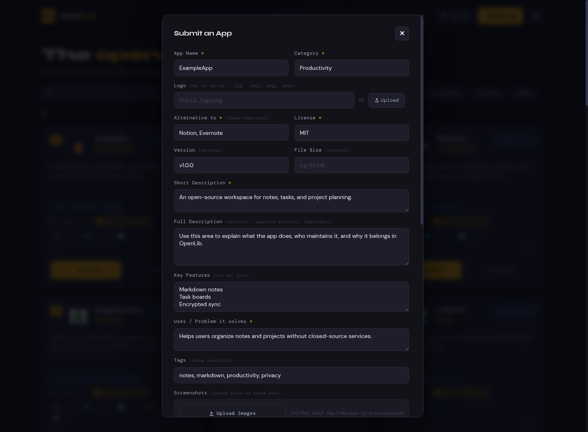Click the "Full Description" label
Image resolution: width=588 pixels, height=432 pixels.
198,222
